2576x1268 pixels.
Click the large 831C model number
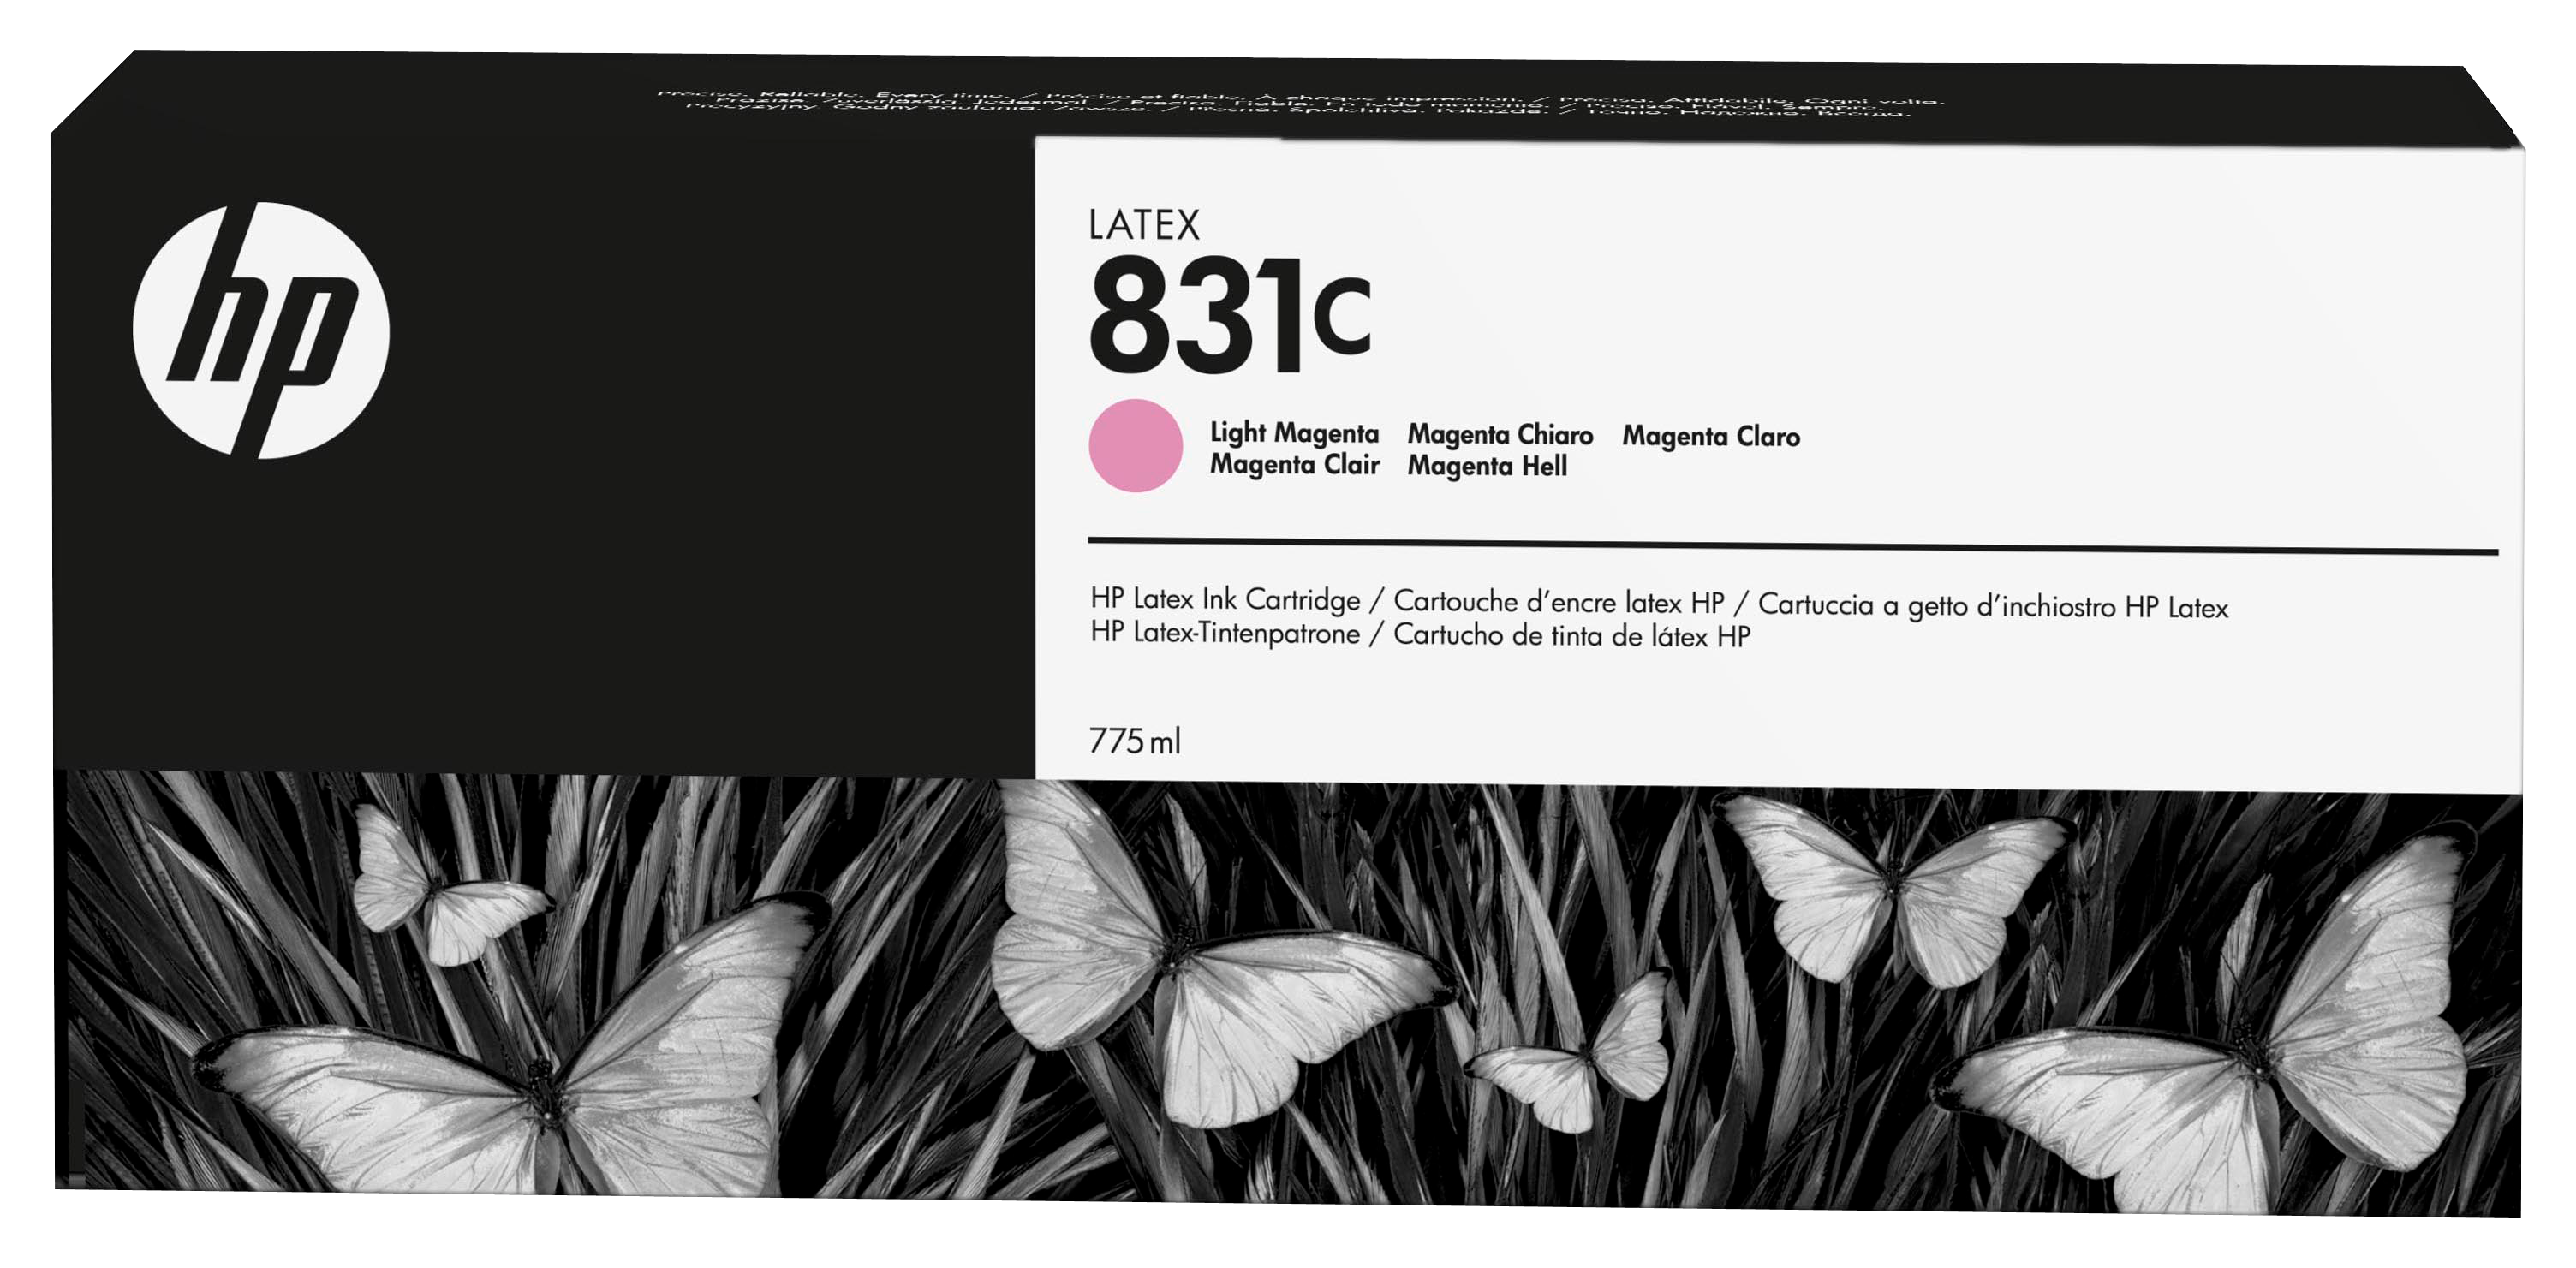(x=1229, y=315)
